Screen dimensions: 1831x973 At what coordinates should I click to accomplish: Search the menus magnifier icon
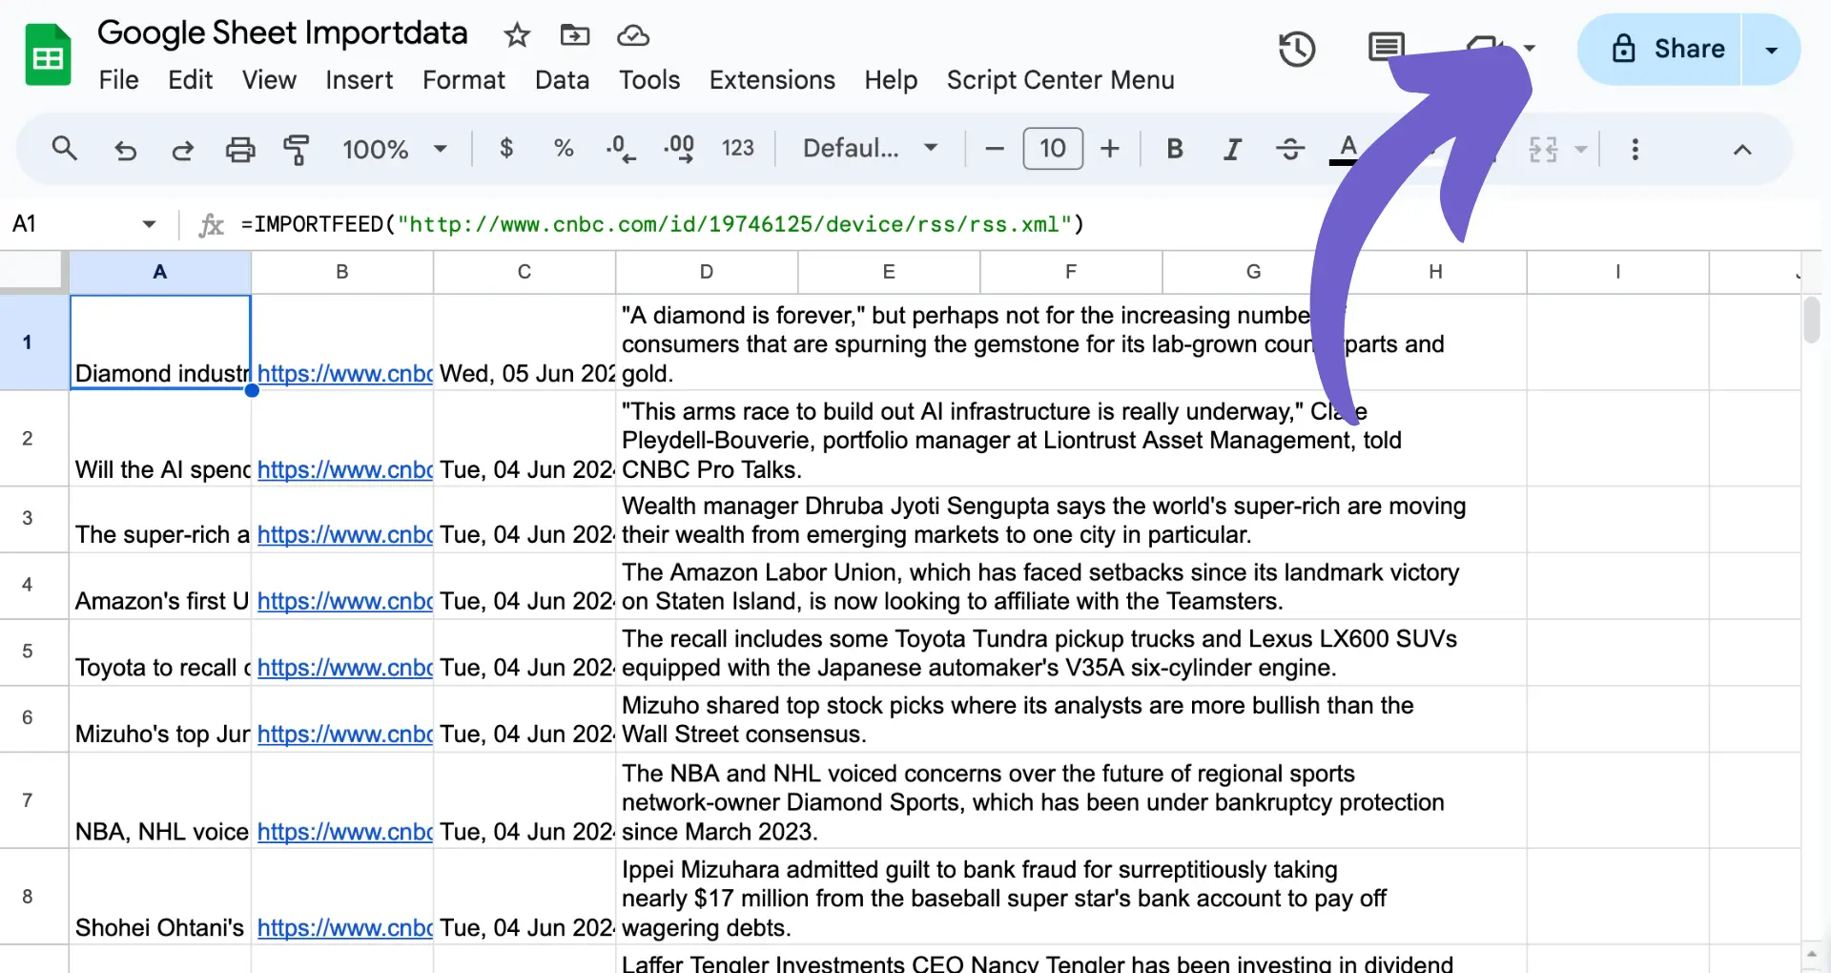[64, 148]
